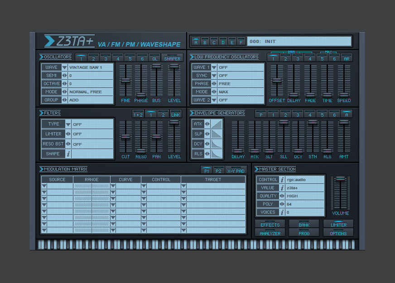The width and height of the screenshot is (395, 283).
Task: Open the OPTIONS menu
Action: (x=338, y=233)
